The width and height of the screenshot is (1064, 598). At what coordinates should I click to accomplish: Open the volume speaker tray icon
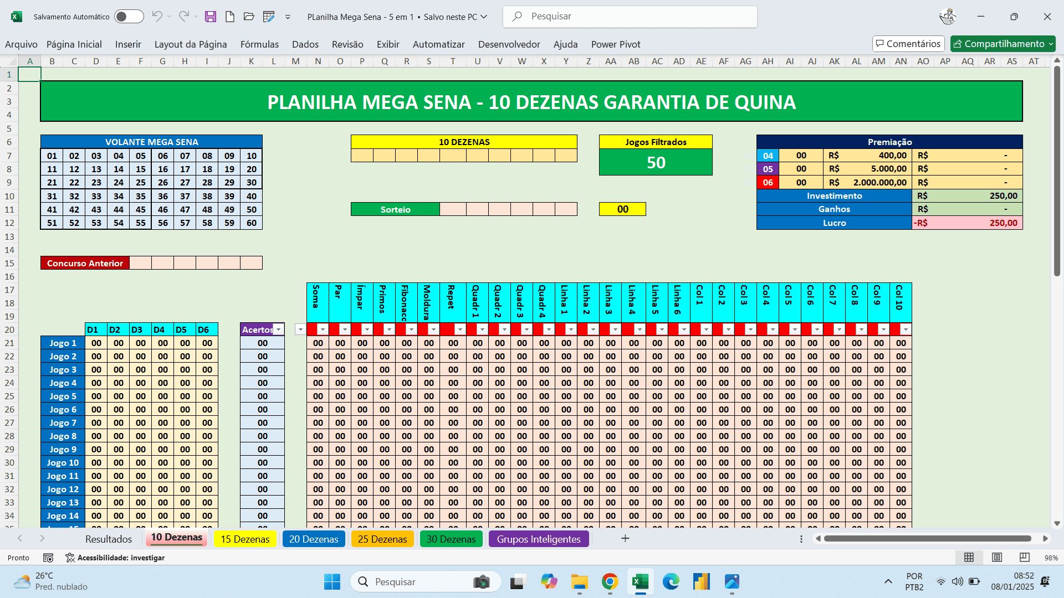(x=957, y=581)
